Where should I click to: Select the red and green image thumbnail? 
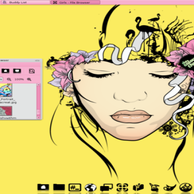(x=6, y=111)
